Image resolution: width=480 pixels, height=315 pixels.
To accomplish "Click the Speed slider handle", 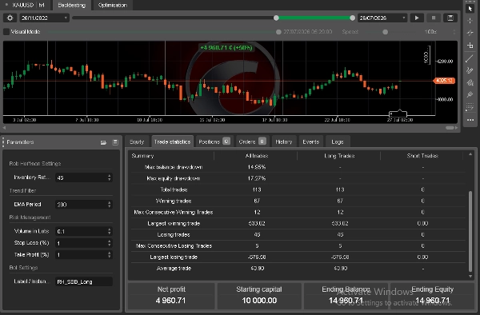I will tap(386, 32).
